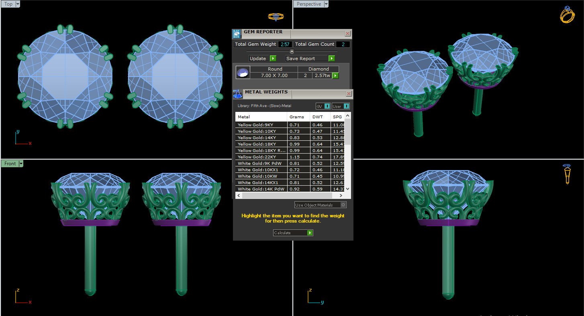The width and height of the screenshot is (584, 316).
Task: Select the Top viewport label
Action: coord(8,4)
